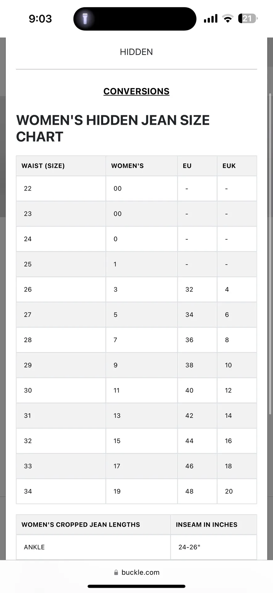Tap the 24-26" inseam value
273x593 pixels.
(x=189, y=547)
